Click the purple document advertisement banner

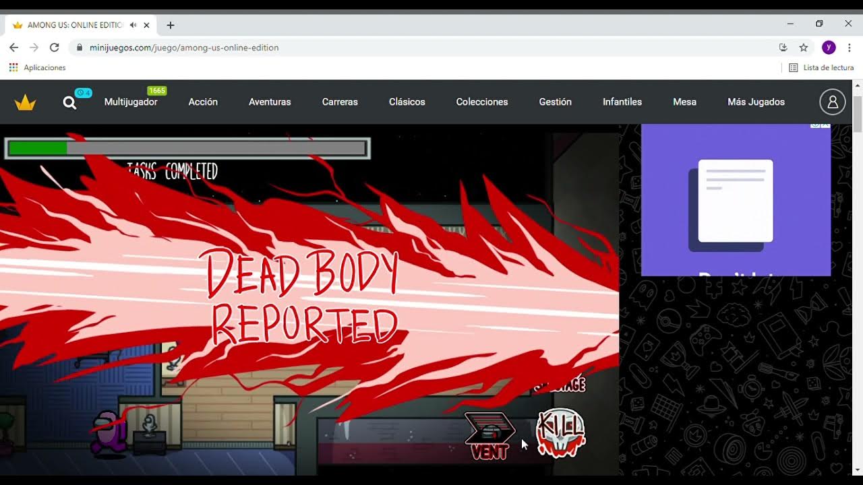coord(736,200)
